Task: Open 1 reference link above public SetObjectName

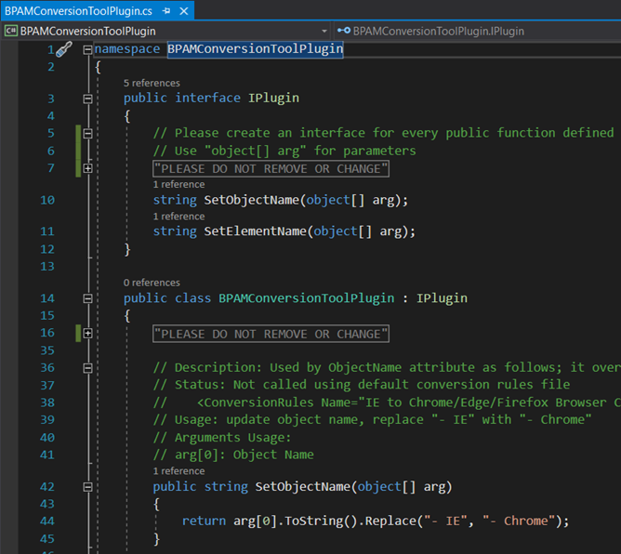Action: pyautogui.click(x=179, y=471)
